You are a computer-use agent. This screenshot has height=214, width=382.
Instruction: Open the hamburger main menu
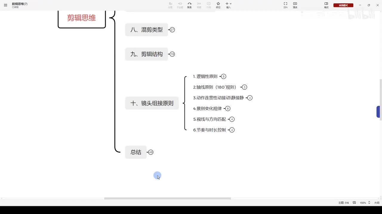[x=5, y=5]
